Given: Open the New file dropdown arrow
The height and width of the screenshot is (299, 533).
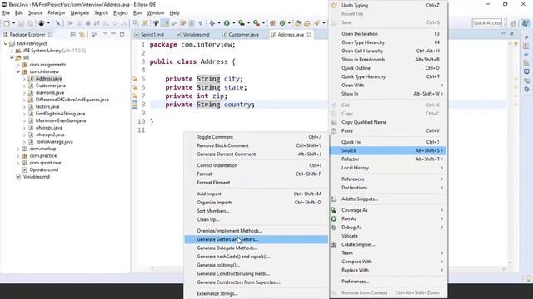Looking at the screenshot, I should [13, 23].
